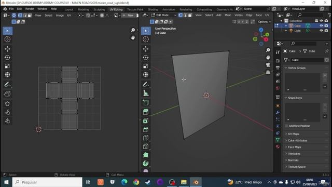
Task: Open Chrome from the Windows taskbar
Action: (136, 182)
